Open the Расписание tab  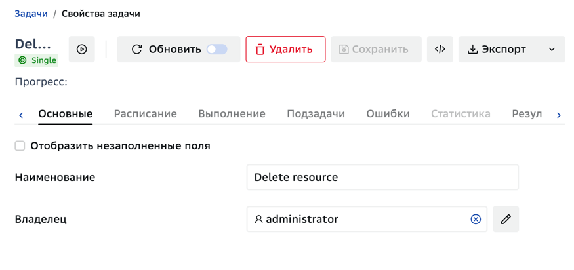click(x=146, y=114)
